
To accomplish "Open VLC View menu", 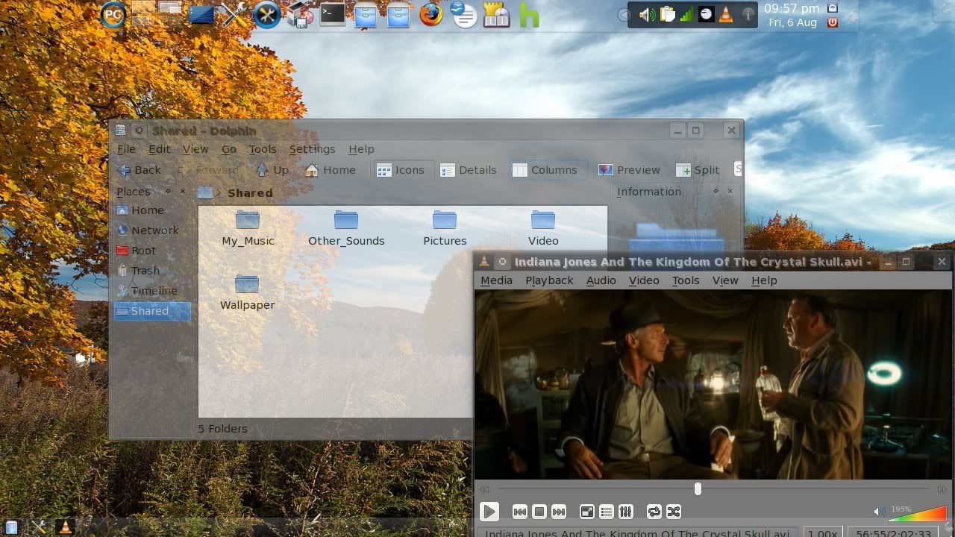I will [x=725, y=280].
